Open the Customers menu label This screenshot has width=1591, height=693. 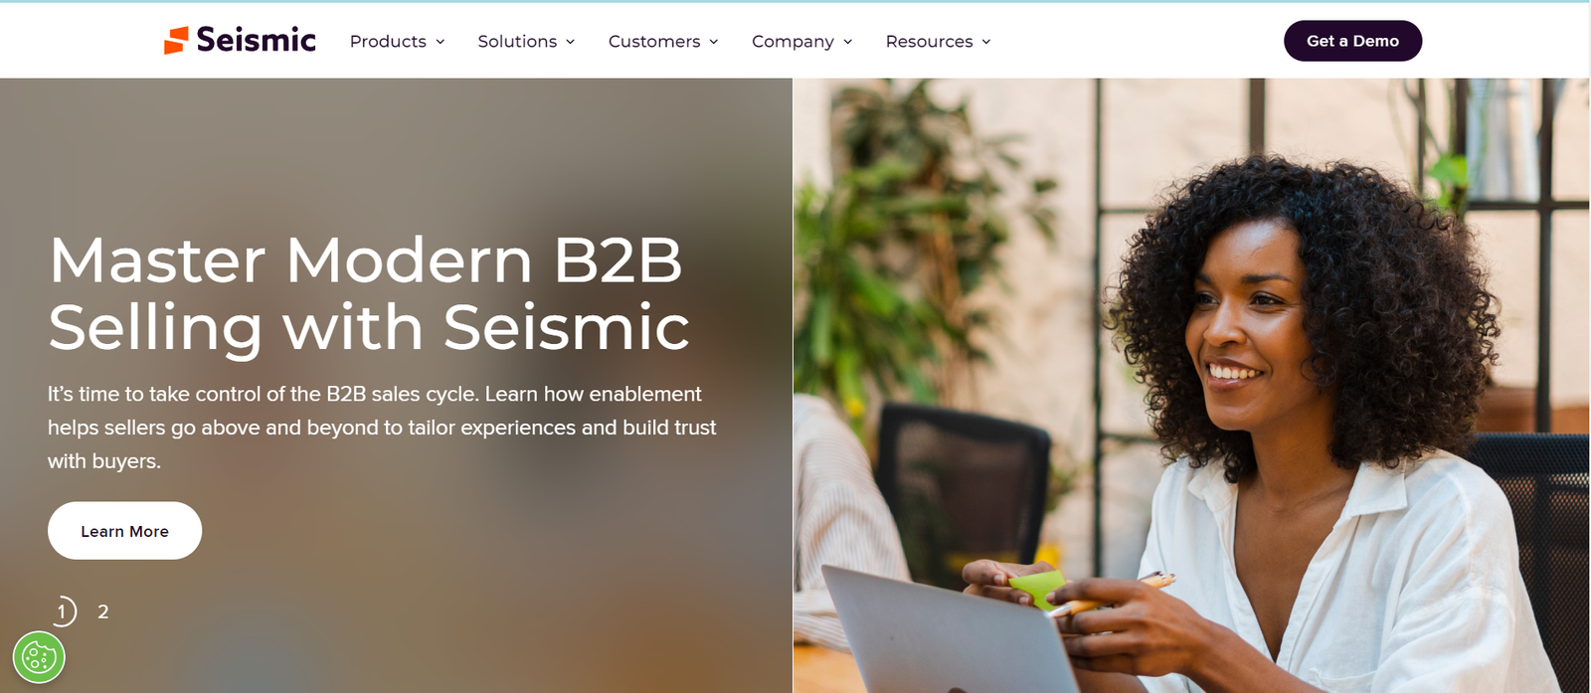point(654,42)
